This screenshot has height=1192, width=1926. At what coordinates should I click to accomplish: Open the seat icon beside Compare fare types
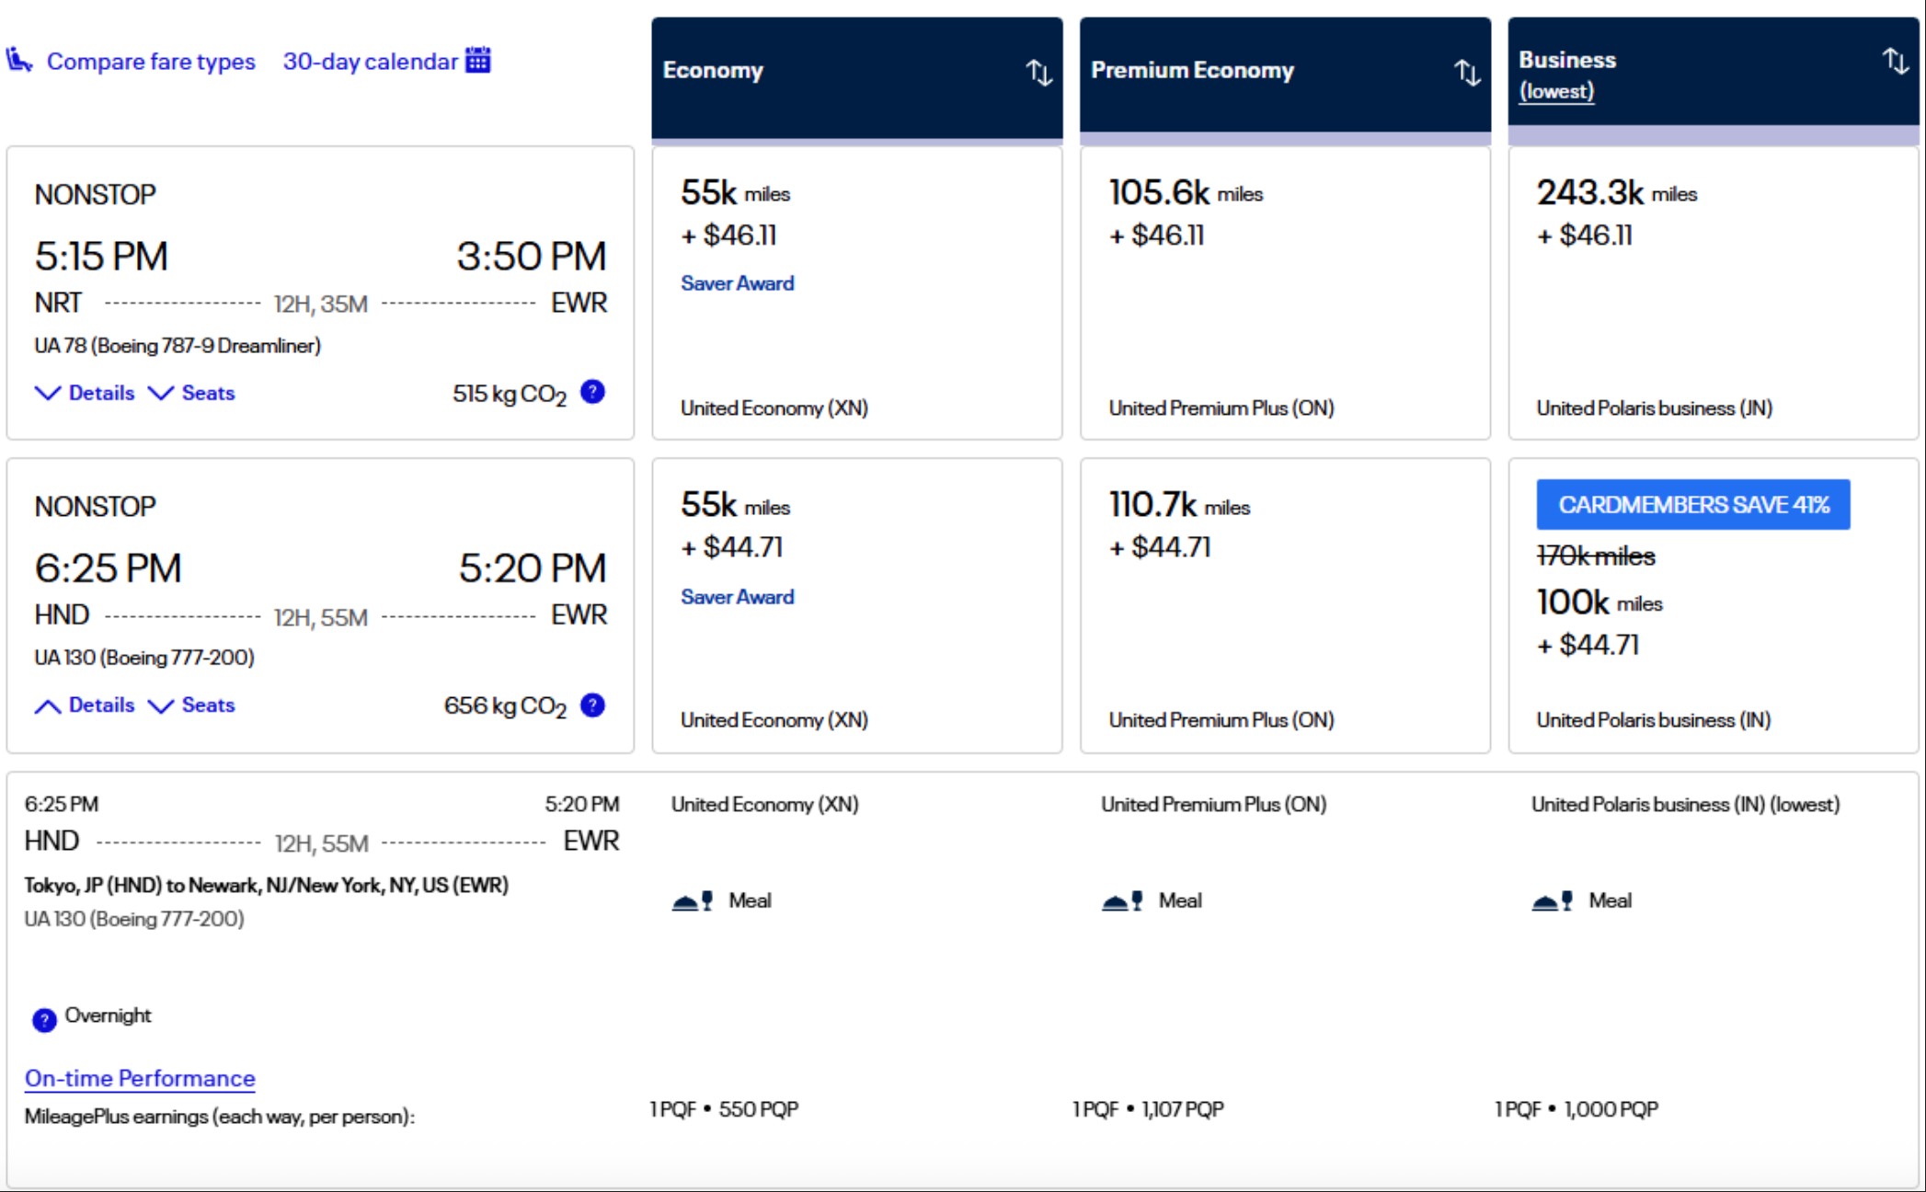[x=19, y=61]
